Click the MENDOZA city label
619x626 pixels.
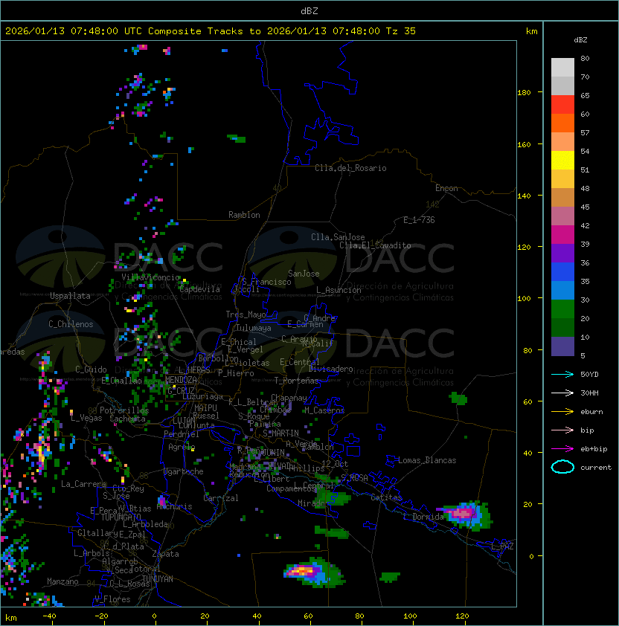click(x=181, y=380)
